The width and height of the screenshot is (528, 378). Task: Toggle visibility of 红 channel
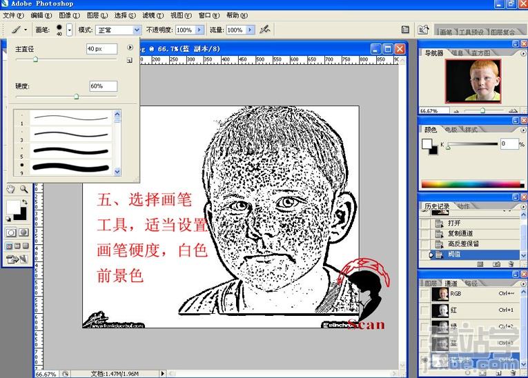pyautogui.click(x=425, y=310)
